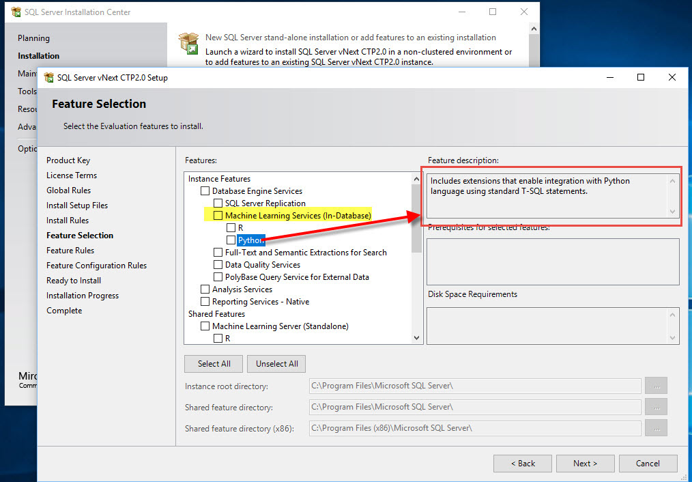Click the SQL Server Installation Center title icon
The image size is (692, 482).
click(x=16, y=12)
